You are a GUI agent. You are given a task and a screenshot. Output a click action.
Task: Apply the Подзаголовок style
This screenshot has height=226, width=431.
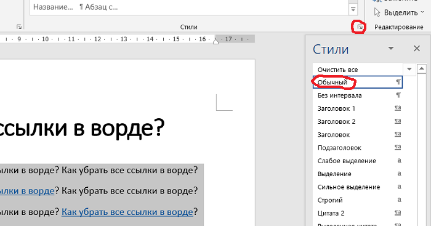coord(358,148)
